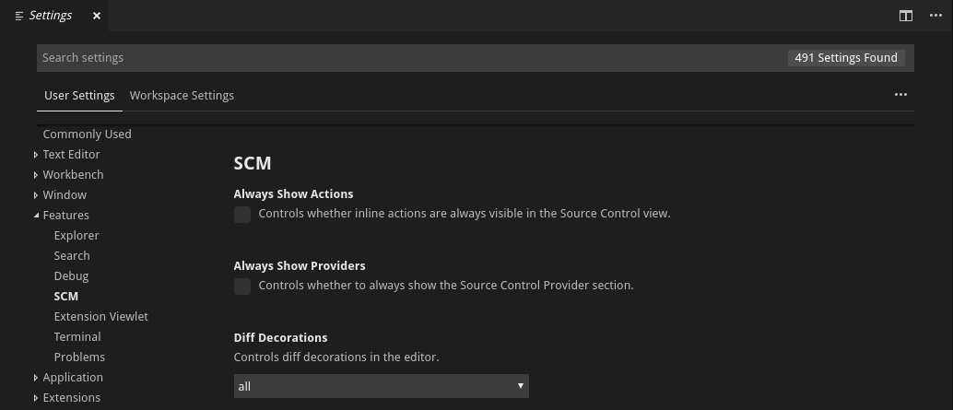The image size is (953, 410).
Task: Go to Explorer settings
Action: 76,236
